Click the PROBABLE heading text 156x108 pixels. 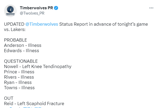click(x=16, y=40)
